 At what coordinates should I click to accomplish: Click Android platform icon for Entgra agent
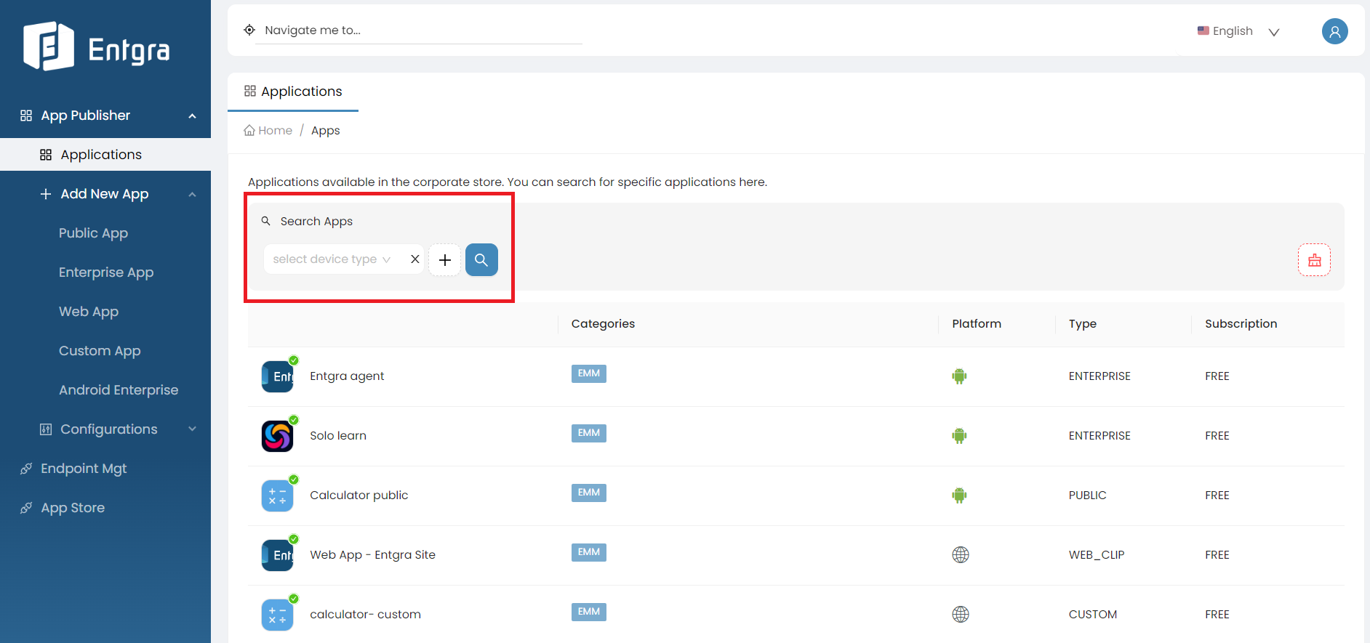click(x=959, y=376)
